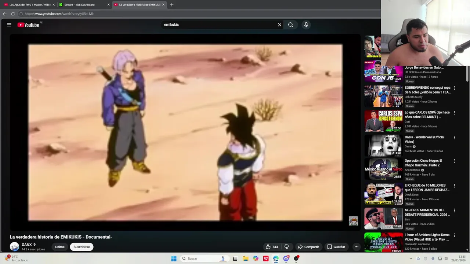
Task: Click the Operación Cisne Negro video title
Action: coord(423,163)
